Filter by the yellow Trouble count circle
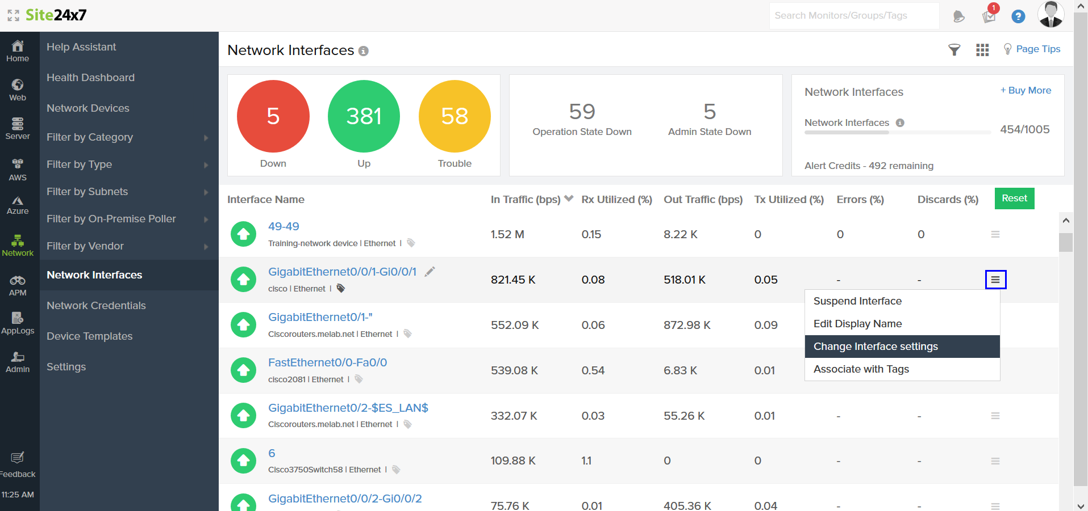This screenshot has height=511, width=1088. [x=455, y=116]
